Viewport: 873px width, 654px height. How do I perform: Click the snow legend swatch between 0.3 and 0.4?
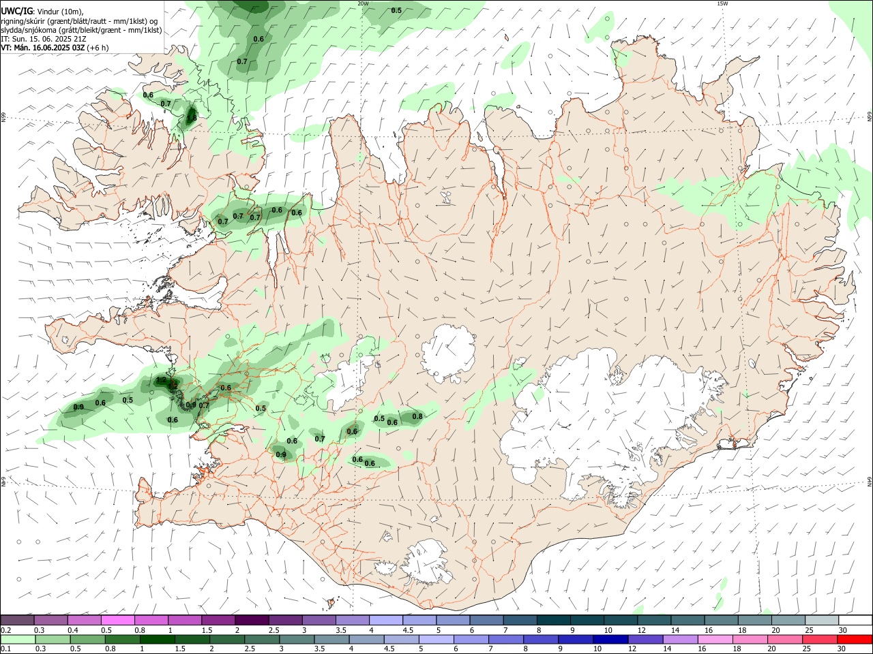click(51, 621)
